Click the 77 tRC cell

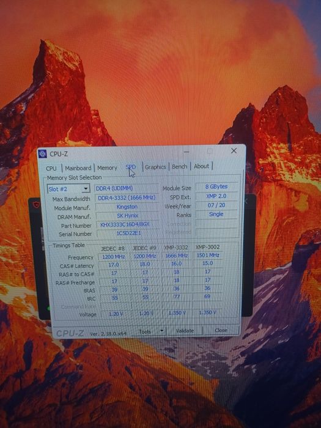coord(177,297)
